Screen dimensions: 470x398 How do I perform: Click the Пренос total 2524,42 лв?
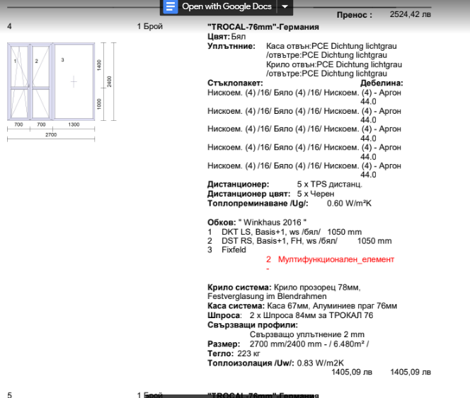(410, 14)
